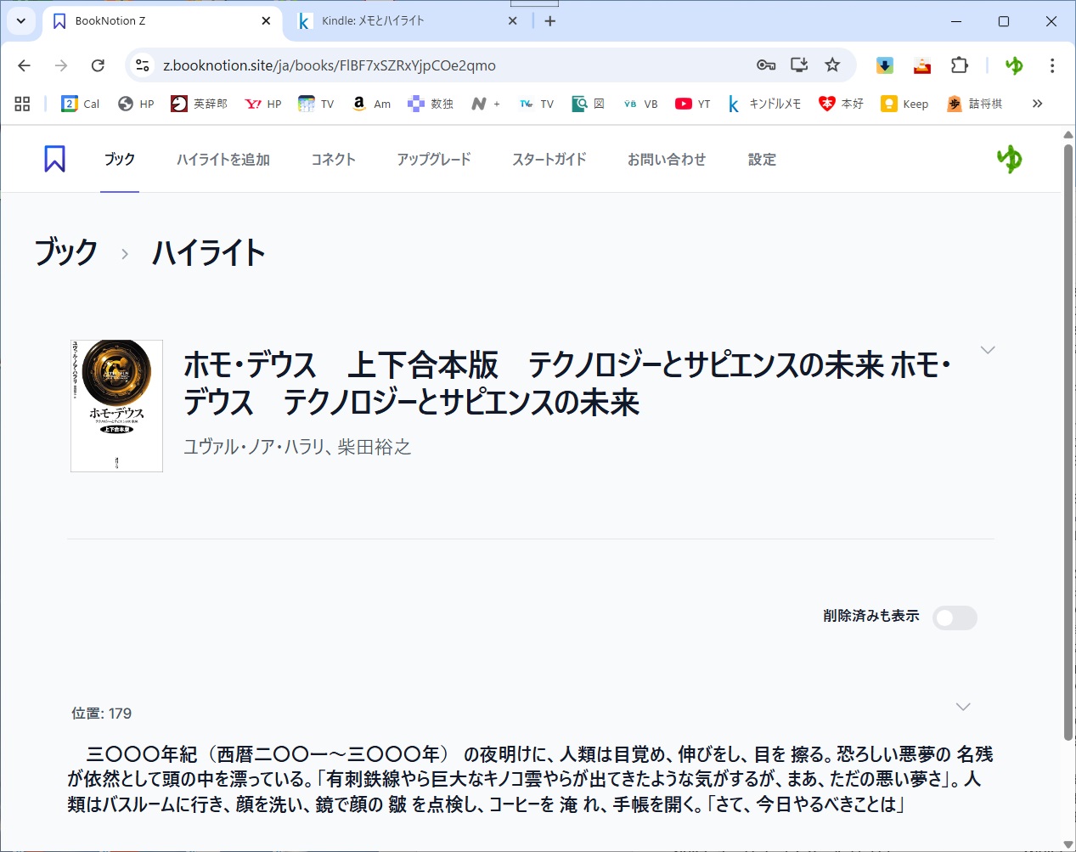Open the YouTube YT bookmark
The height and width of the screenshot is (852, 1076).
pos(692,104)
